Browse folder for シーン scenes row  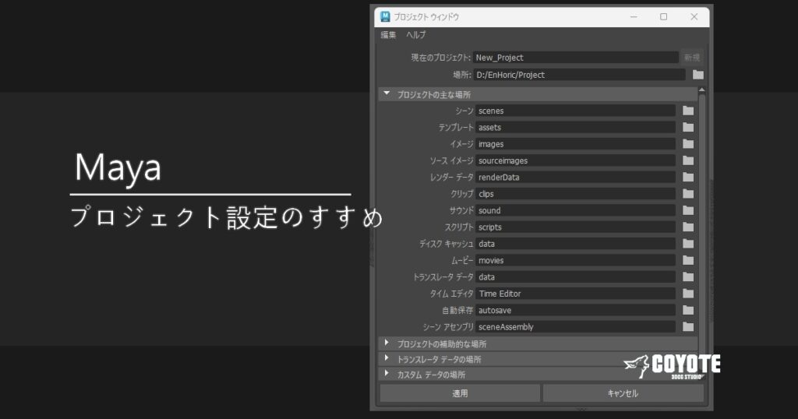pyautogui.click(x=688, y=111)
